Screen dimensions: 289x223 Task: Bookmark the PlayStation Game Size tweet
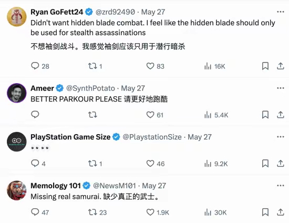[265, 164]
